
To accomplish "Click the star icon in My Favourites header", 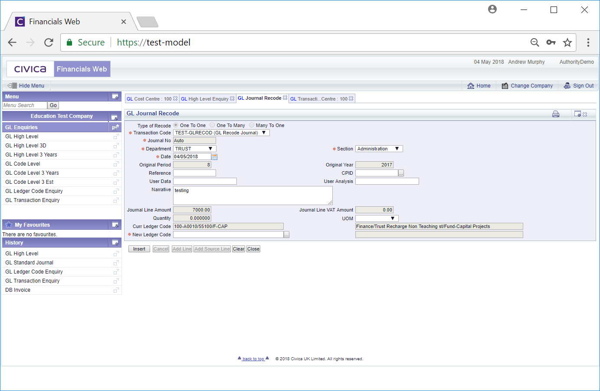I will coord(9,225).
